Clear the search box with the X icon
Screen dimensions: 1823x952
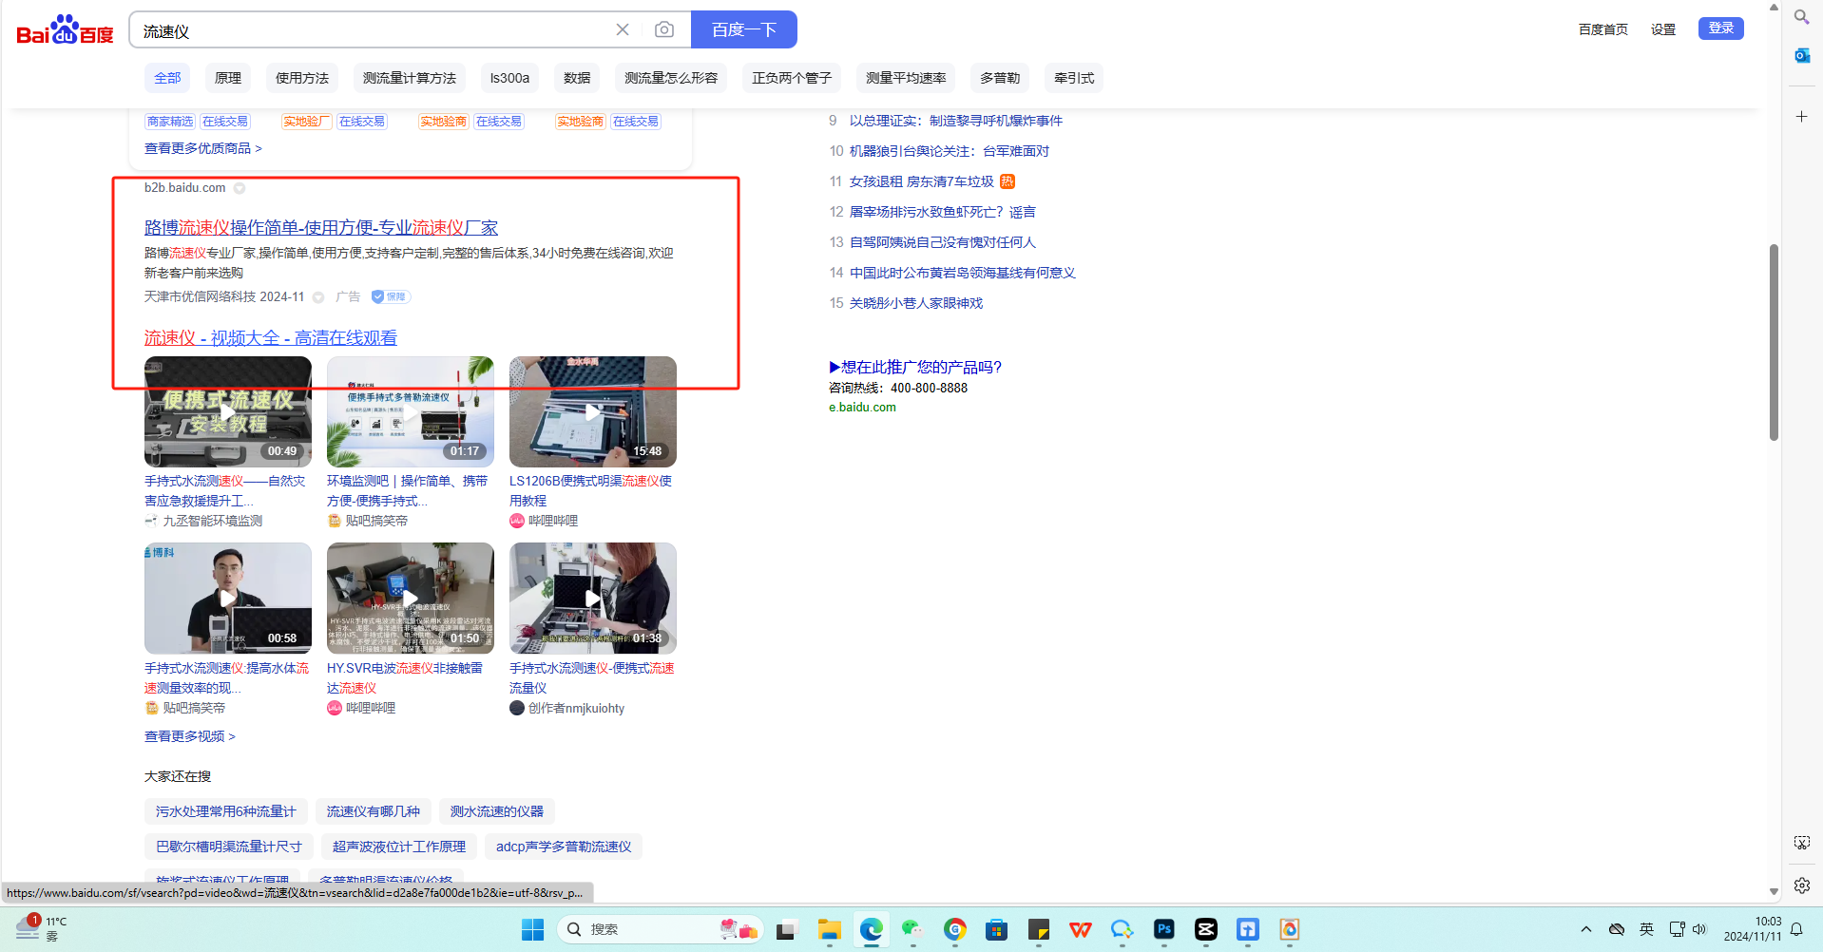click(623, 30)
